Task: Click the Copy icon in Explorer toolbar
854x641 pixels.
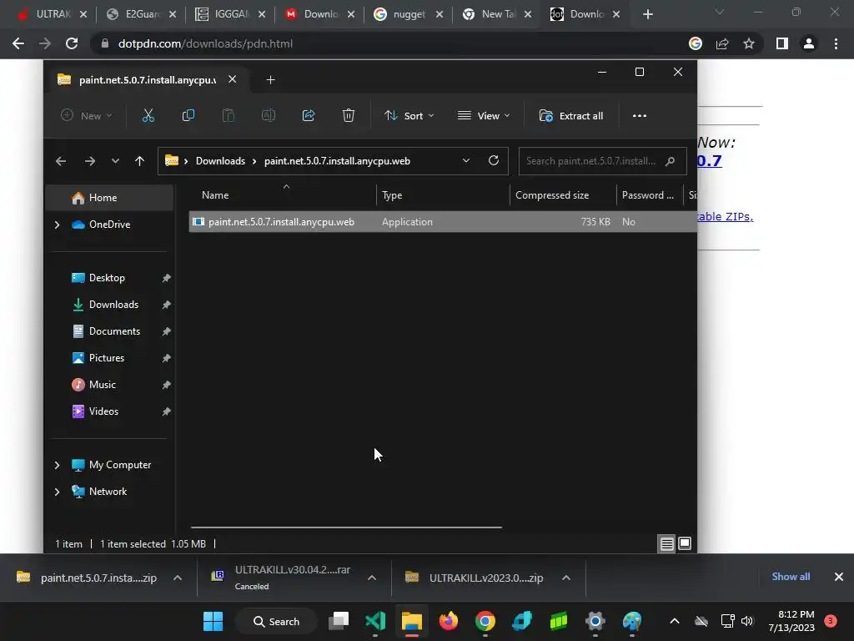Action: click(188, 115)
